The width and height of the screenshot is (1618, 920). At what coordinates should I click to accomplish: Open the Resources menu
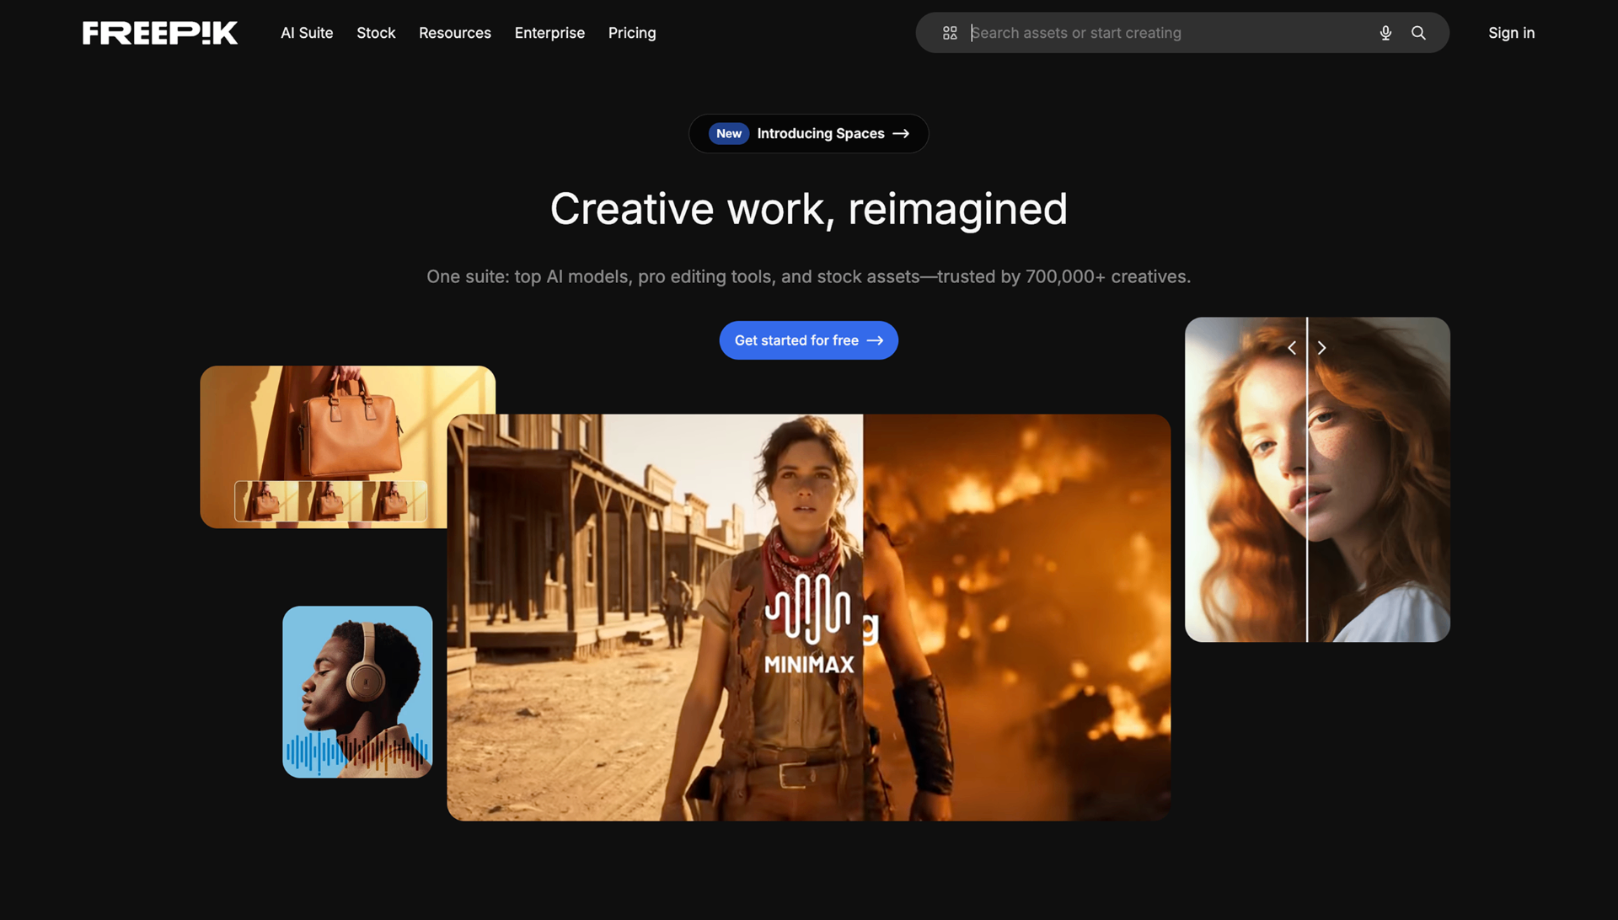point(455,33)
